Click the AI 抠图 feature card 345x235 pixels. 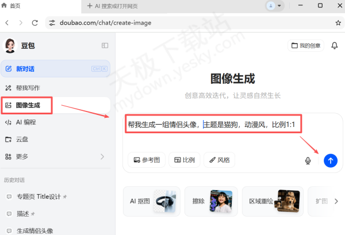[151, 201]
